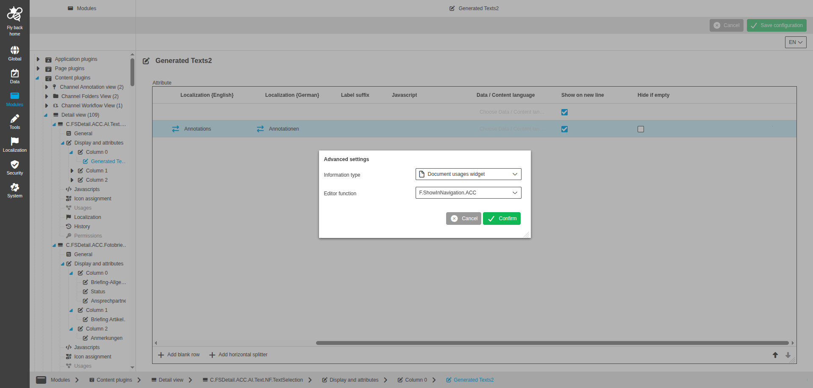The image size is (813, 388).
Task: Open the Information type dropdown
Action: [x=468, y=174]
